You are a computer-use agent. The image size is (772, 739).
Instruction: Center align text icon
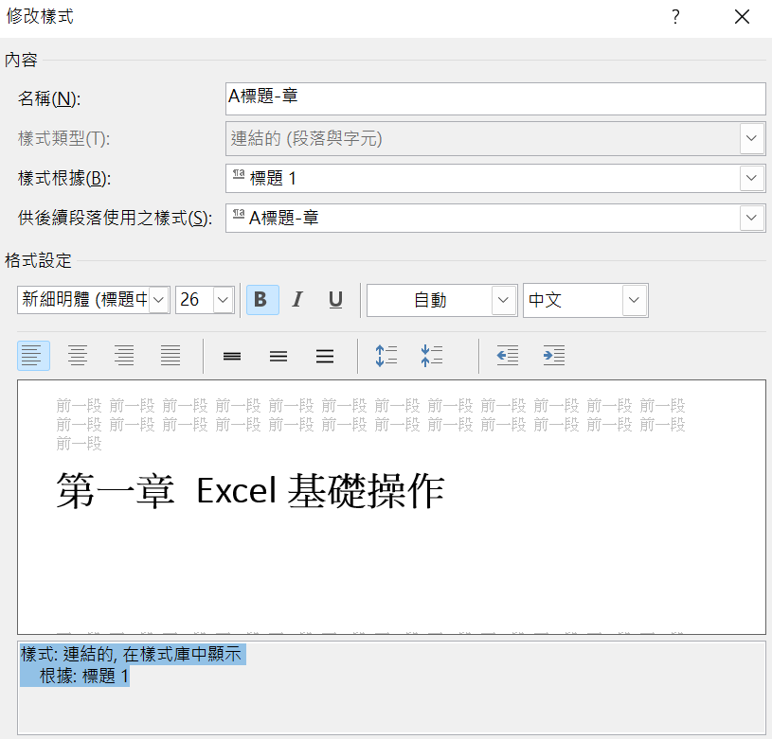pyautogui.click(x=78, y=355)
